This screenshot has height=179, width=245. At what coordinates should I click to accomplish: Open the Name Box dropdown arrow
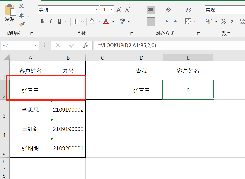[36, 46]
